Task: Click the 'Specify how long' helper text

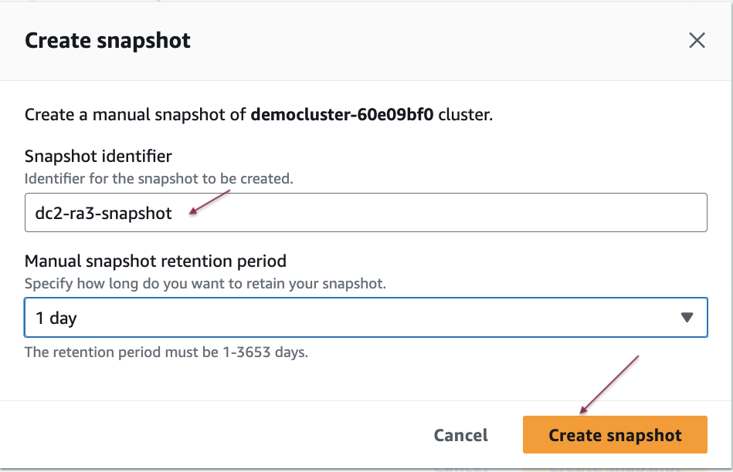Action: pos(205,283)
